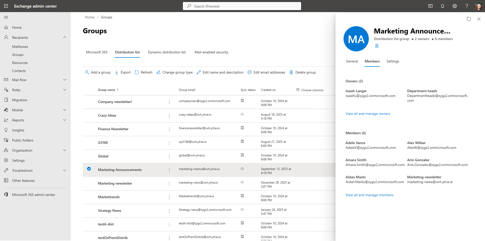Refresh the details panel
This screenshot has width=485, height=241.
click(x=469, y=19)
